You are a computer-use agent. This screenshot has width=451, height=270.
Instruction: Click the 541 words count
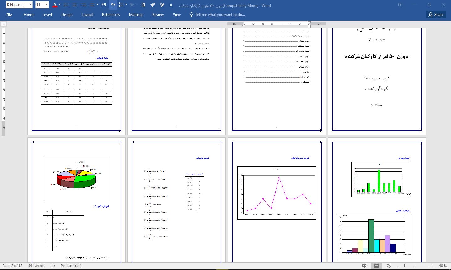[36, 266]
